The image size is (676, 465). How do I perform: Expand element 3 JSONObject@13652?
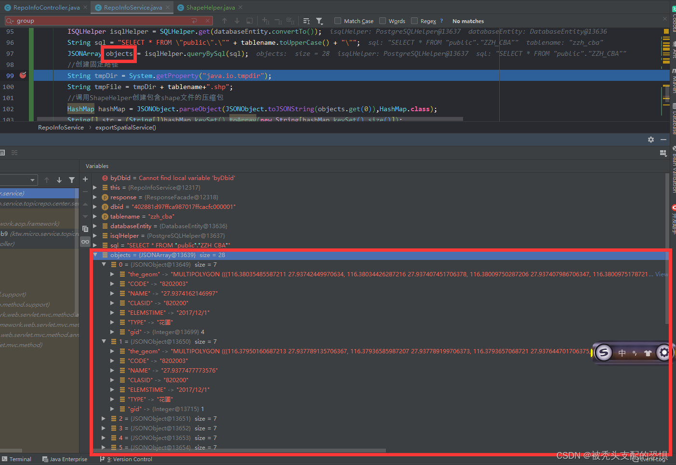[x=104, y=428]
